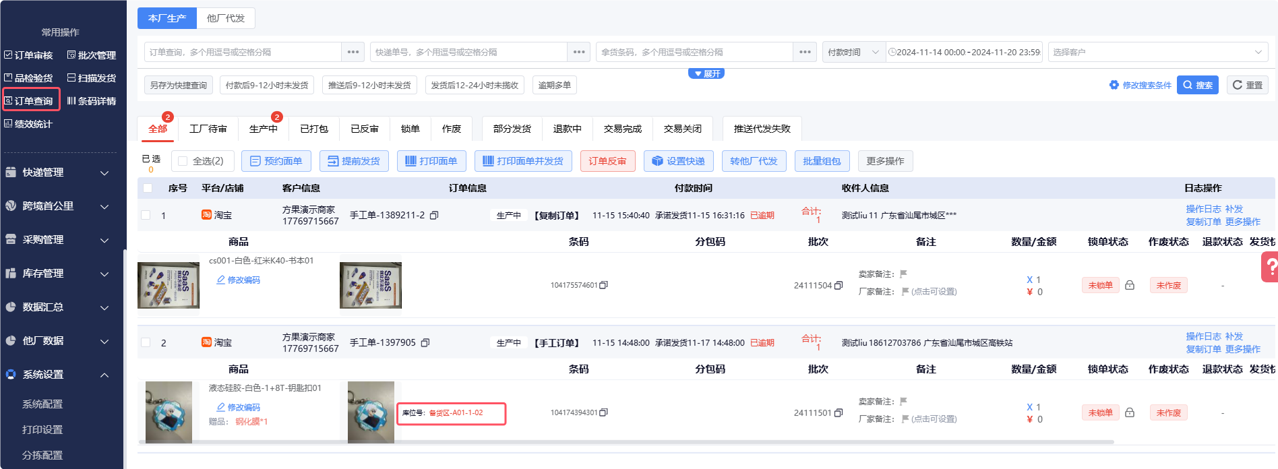1278x469 pixels.
Task: Click the red help question mark icon
Action: (1270, 268)
